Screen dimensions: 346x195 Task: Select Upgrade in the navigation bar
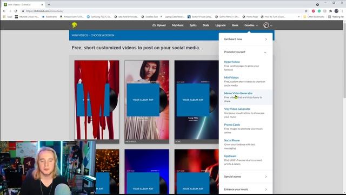pyautogui.click(x=221, y=25)
